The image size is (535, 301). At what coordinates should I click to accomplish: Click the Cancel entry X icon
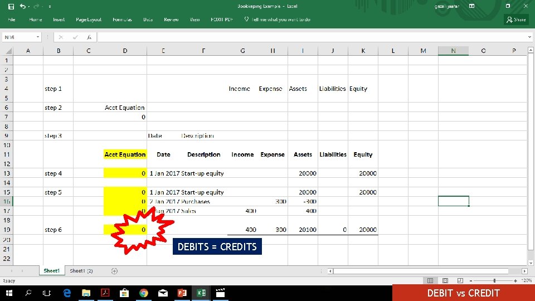tap(61, 37)
